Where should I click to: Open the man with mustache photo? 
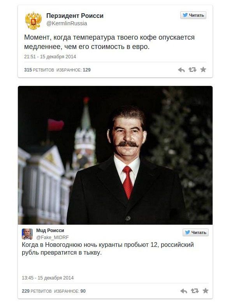[115, 155]
